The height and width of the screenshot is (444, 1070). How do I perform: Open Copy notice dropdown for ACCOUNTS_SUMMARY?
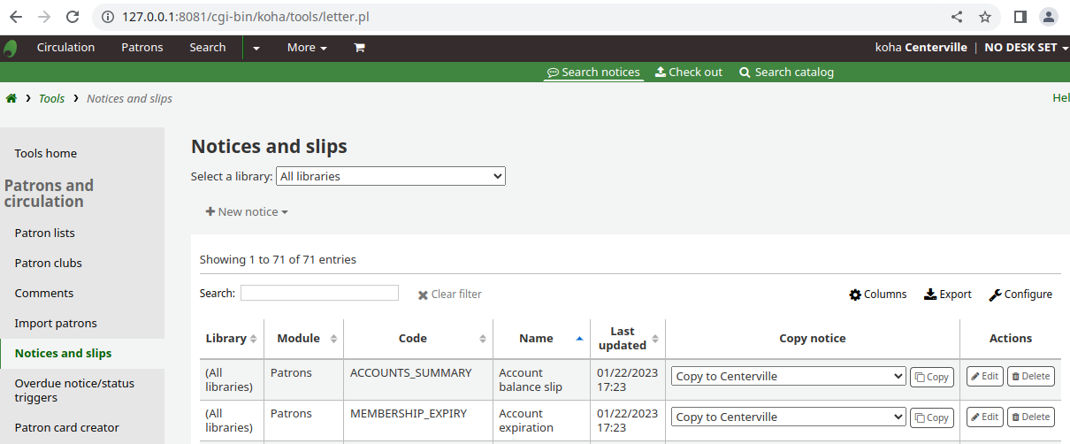coord(788,376)
